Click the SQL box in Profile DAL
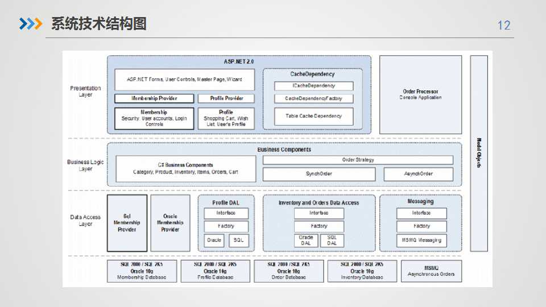Viewport: 546px width, 307px height. pos(238,240)
